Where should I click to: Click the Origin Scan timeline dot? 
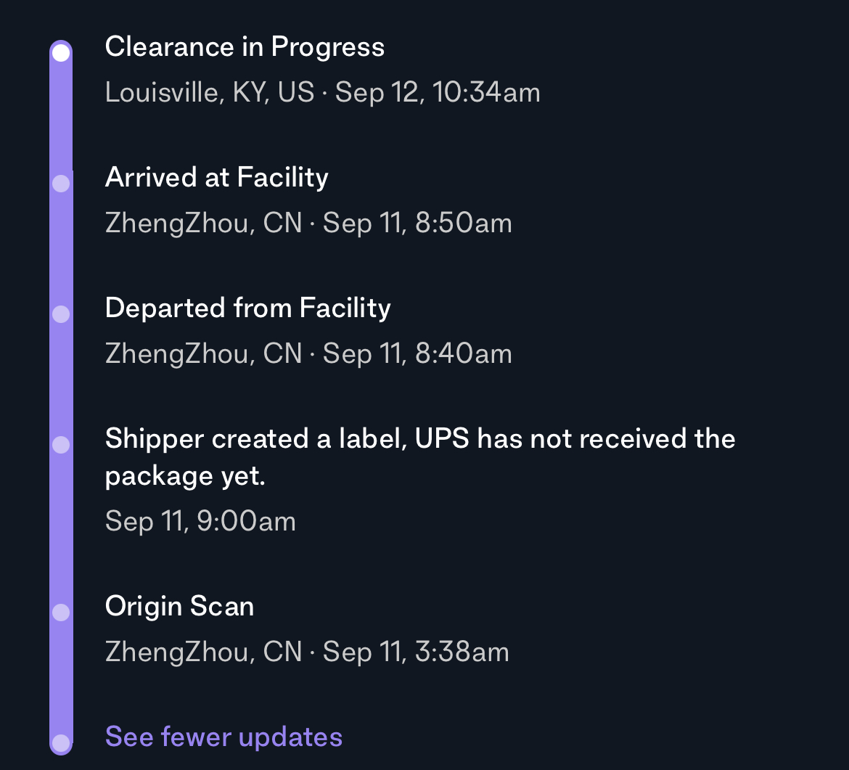pyautogui.click(x=61, y=613)
